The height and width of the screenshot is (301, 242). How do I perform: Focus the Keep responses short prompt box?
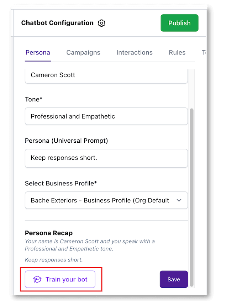[106, 158]
